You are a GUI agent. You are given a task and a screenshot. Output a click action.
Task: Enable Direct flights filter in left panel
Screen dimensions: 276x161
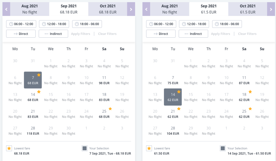click(x=21, y=34)
